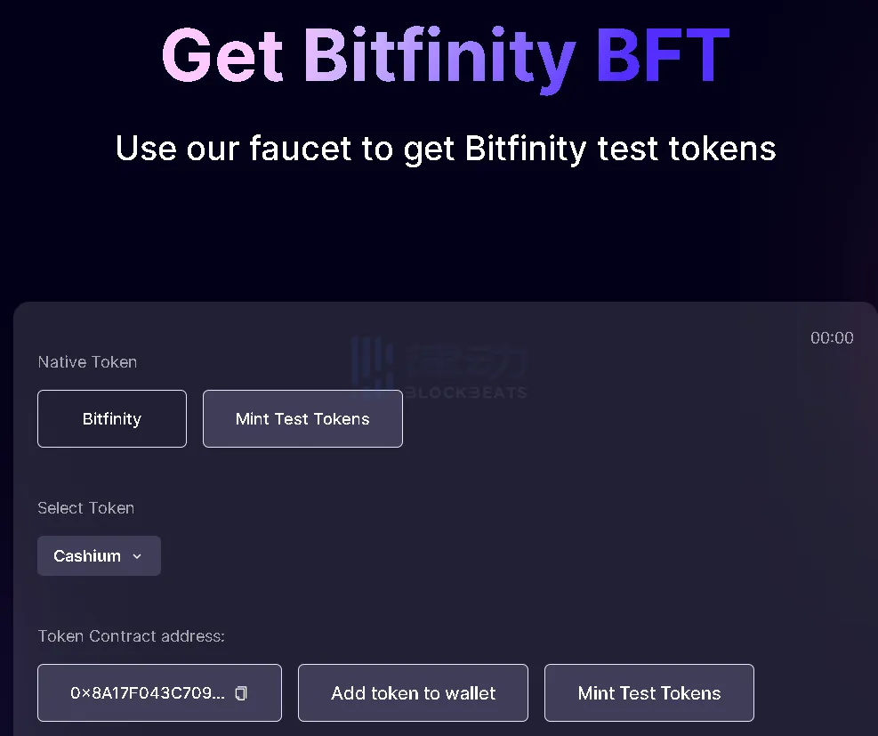Click Bitfinity in the main heading
Screen dimensions: 878x736
[x=439, y=56]
